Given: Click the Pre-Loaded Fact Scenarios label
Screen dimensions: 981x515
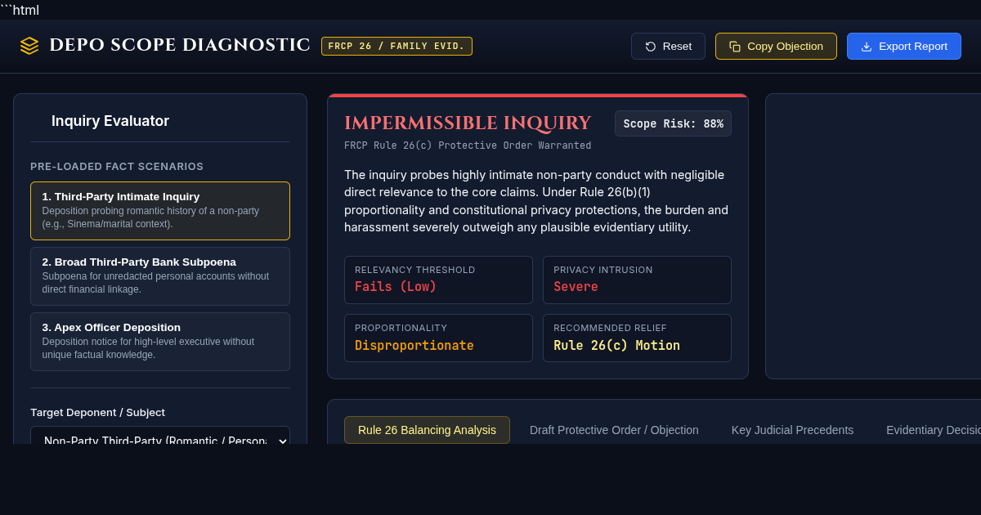Looking at the screenshot, I should coord(117,167).
